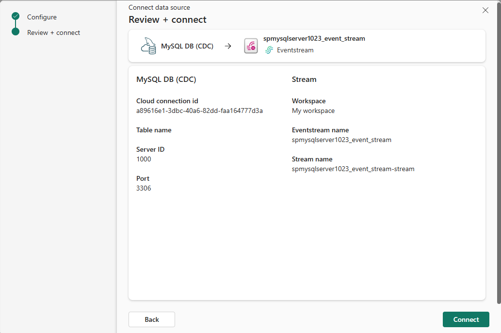The width and height of the screenshot is (501, 333).
Task: Select the Review + connect step label
Action: coord(53,32)
